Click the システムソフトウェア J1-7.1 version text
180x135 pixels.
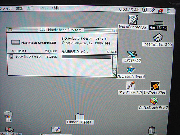[x=84, y=39]
